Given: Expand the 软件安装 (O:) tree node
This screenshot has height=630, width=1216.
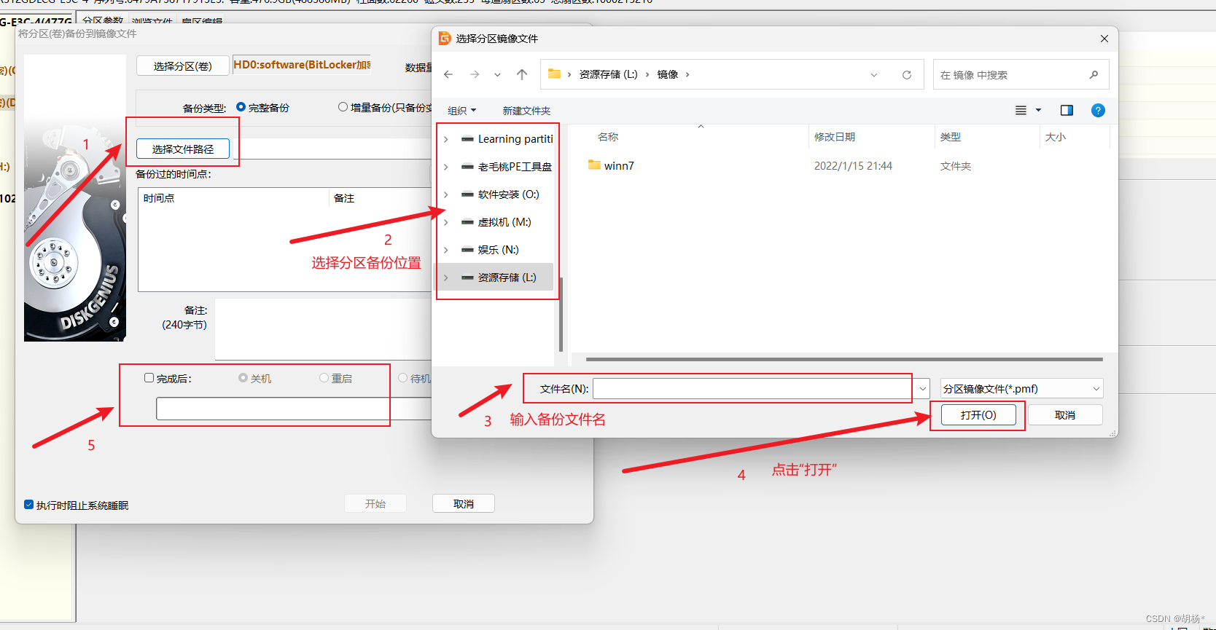Looking at the screenshot, I should point(446,194).
